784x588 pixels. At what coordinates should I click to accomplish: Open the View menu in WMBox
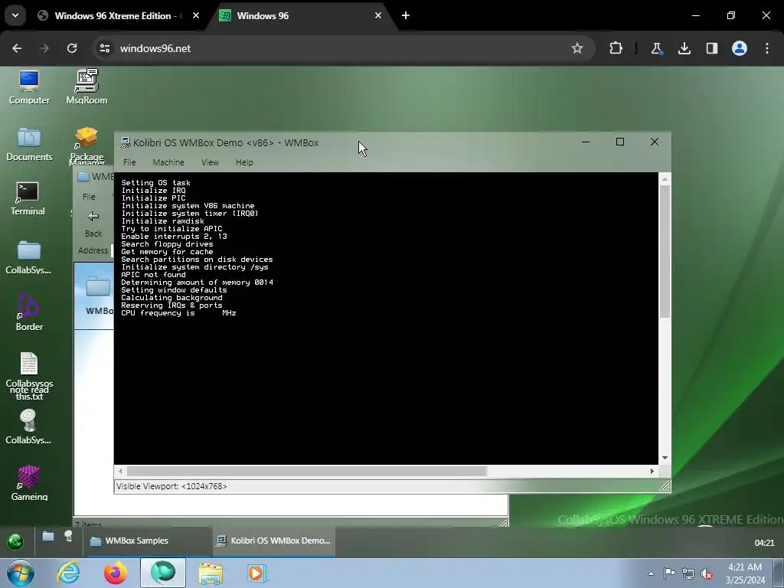(x=210, y=162)
